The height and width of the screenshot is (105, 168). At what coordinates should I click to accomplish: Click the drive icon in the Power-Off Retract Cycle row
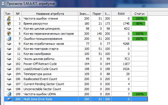point(9,64)
